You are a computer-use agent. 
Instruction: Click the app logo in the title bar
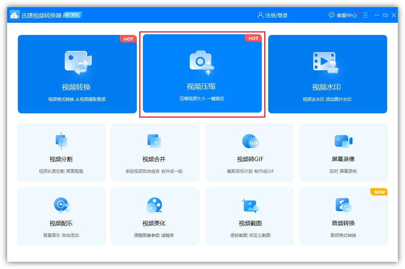coord(15,15)
